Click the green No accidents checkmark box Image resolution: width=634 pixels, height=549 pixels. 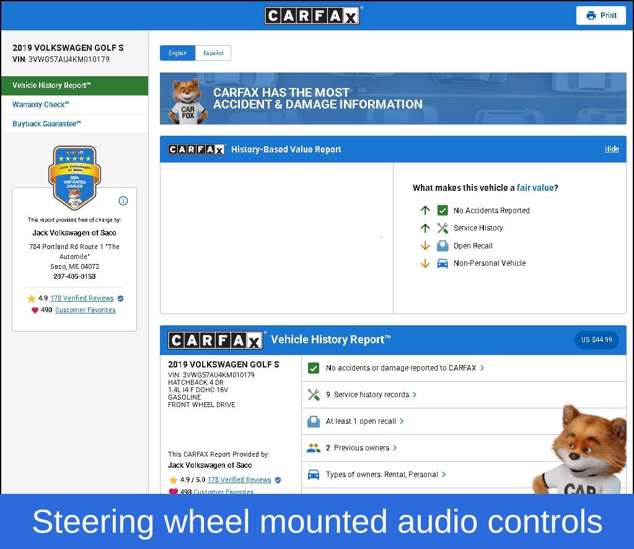(314, 368)
